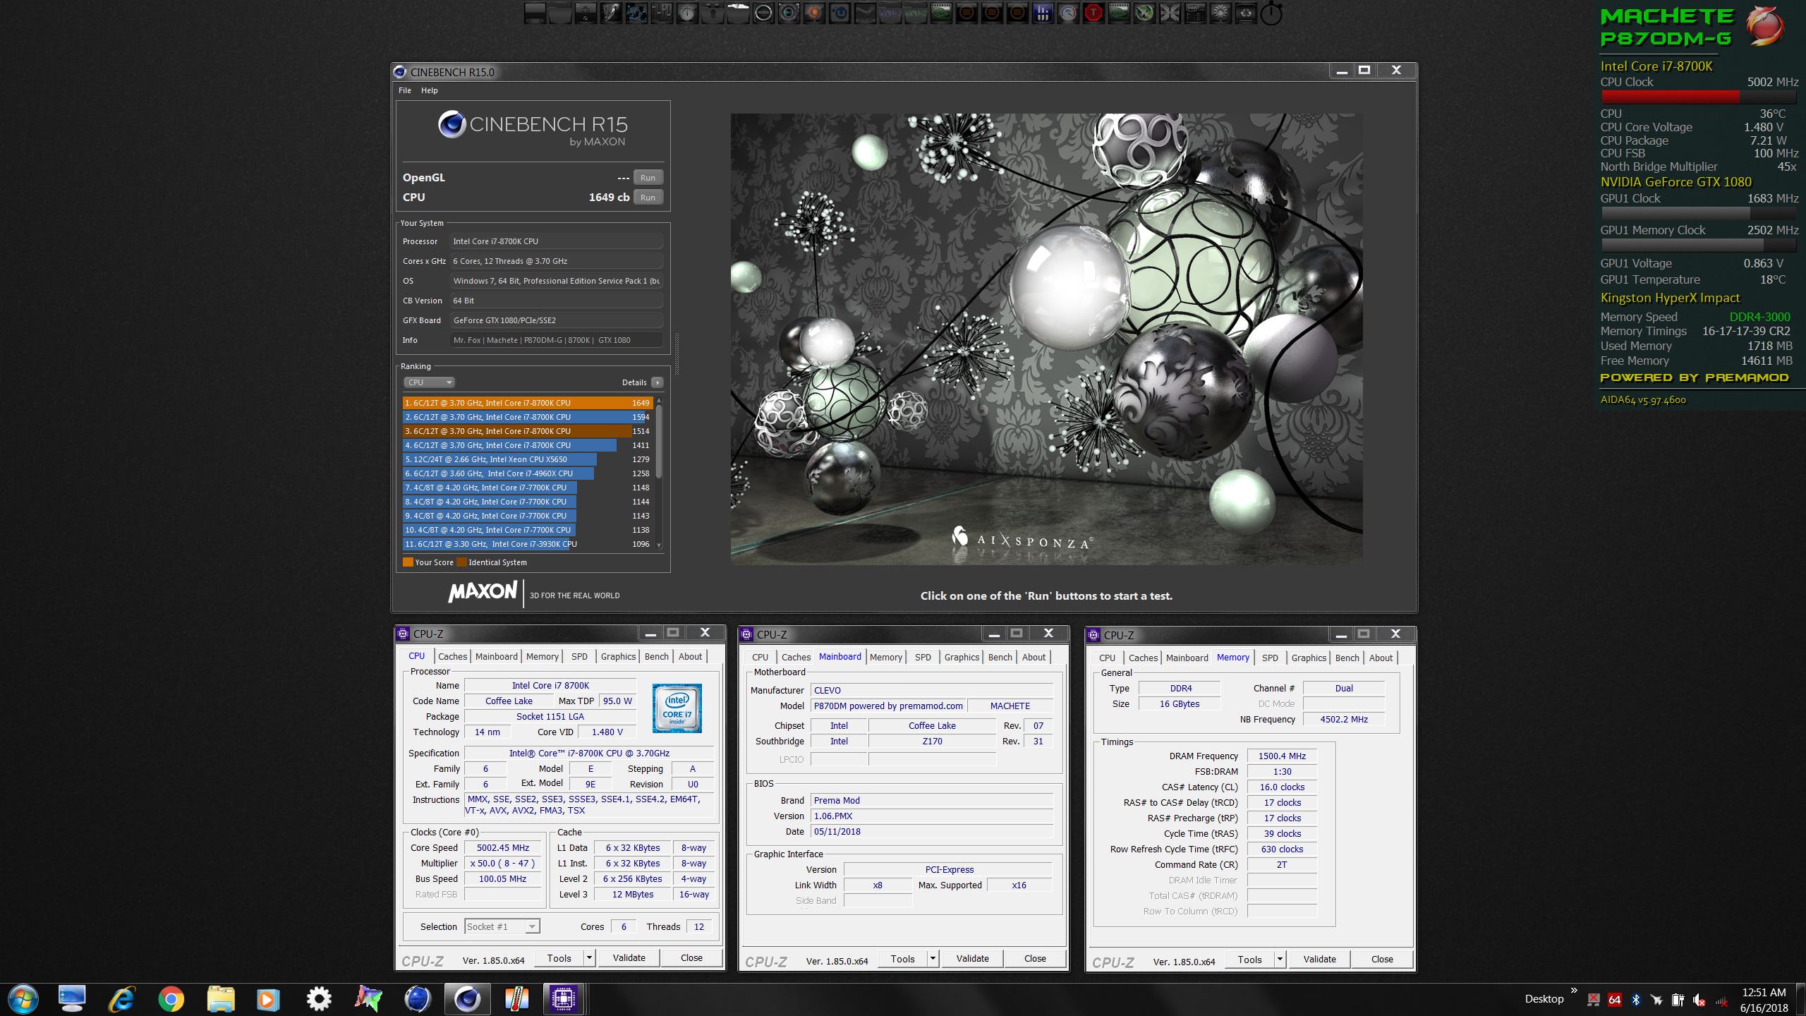1806x1016 pixels.
Task: Switch to Cinebench taskbar icon
Action: pos(467,998)
